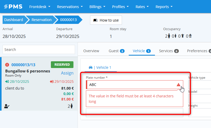
Task: Click the green arrival icon next to 28/10/2025
Action: tap(7, 82)
